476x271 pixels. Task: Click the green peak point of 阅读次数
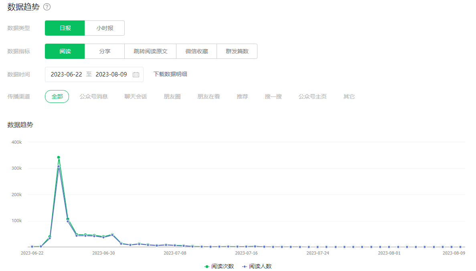(59, 157)
